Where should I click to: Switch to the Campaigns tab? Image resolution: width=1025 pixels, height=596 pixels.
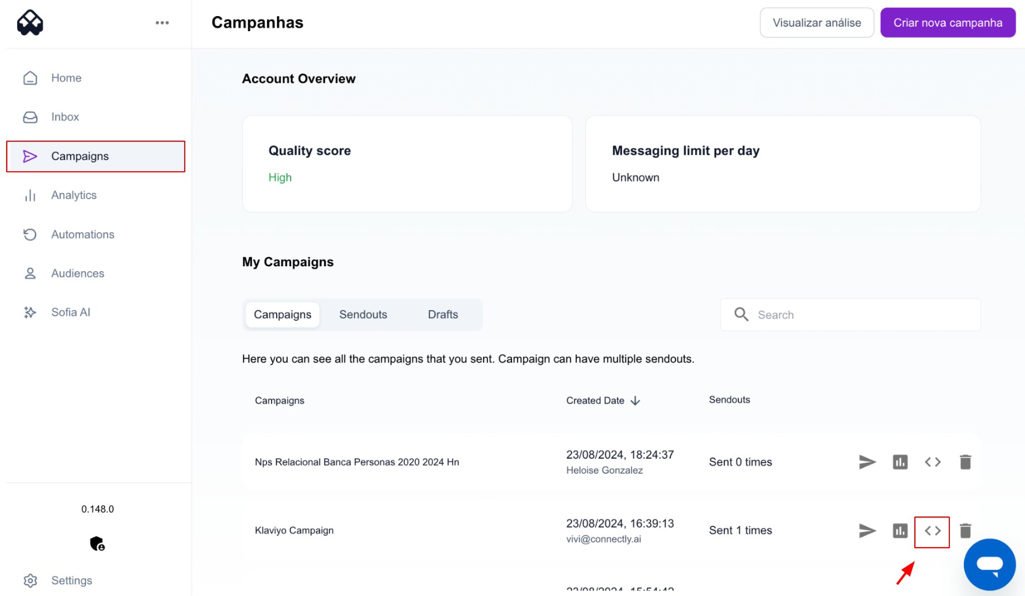[x=283, y=315]
